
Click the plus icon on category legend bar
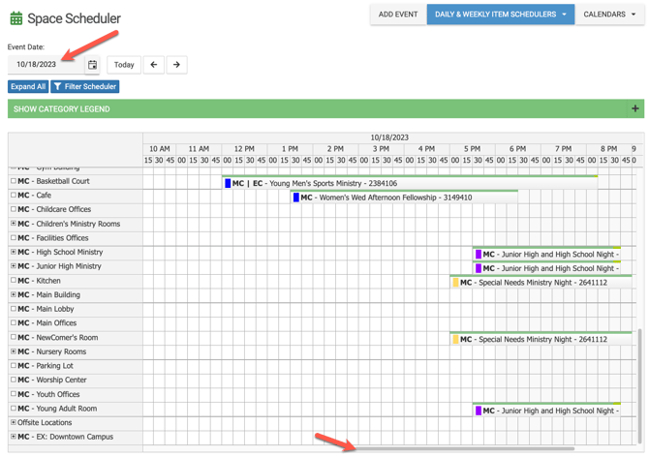point(634,109)
